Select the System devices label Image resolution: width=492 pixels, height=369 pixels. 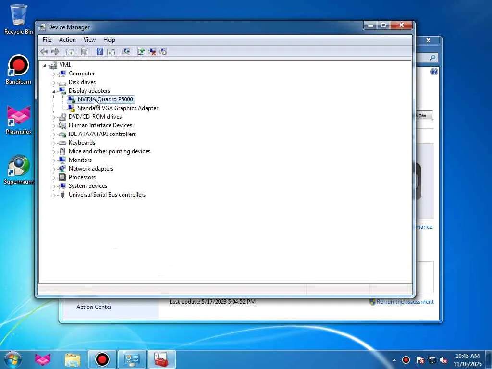click(88, 186)
